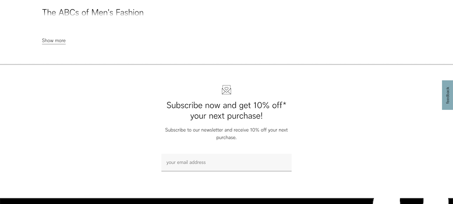Click the Show more link
Viewport: 453px width, 204px height.
pos(54,41)
